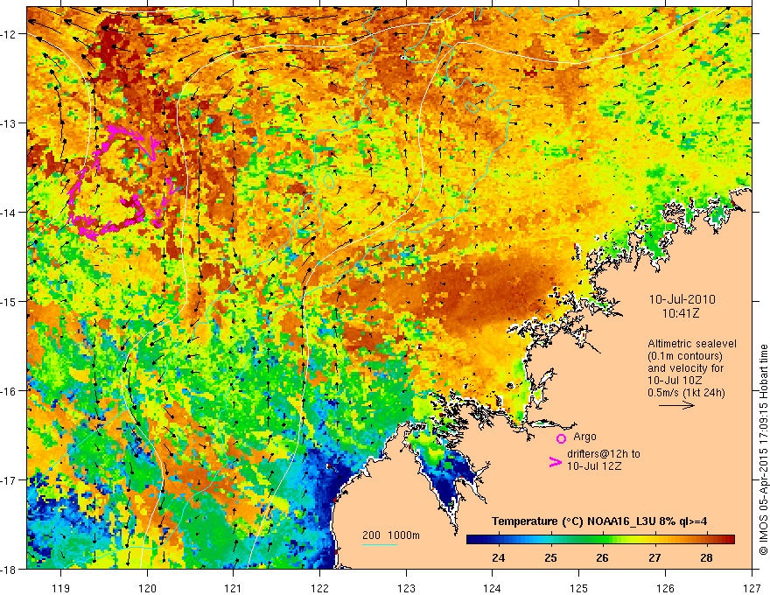Click the 'Argo' legend label
Image resolution: width=770 pixels, height=595 pixels.
pyautogui.click(x=584, y=437)
